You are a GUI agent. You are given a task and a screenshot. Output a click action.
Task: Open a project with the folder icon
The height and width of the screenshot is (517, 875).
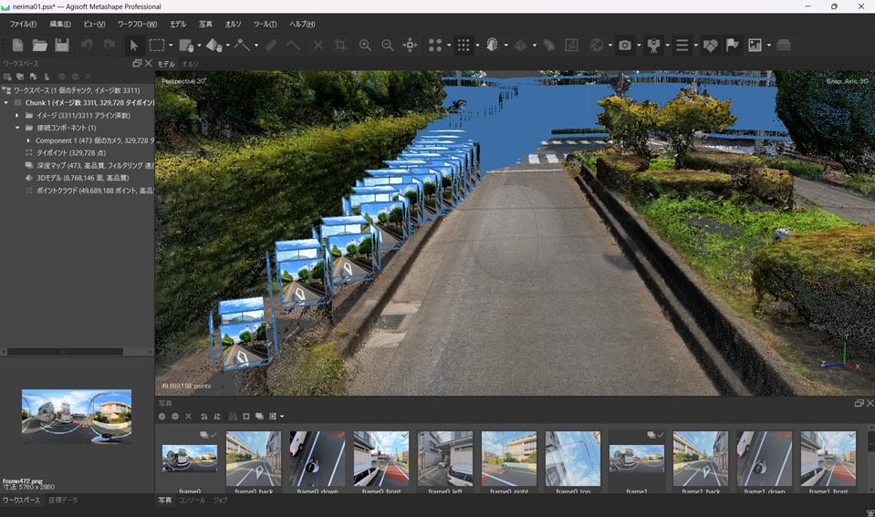pyautogui.click(x=39, y=46)
